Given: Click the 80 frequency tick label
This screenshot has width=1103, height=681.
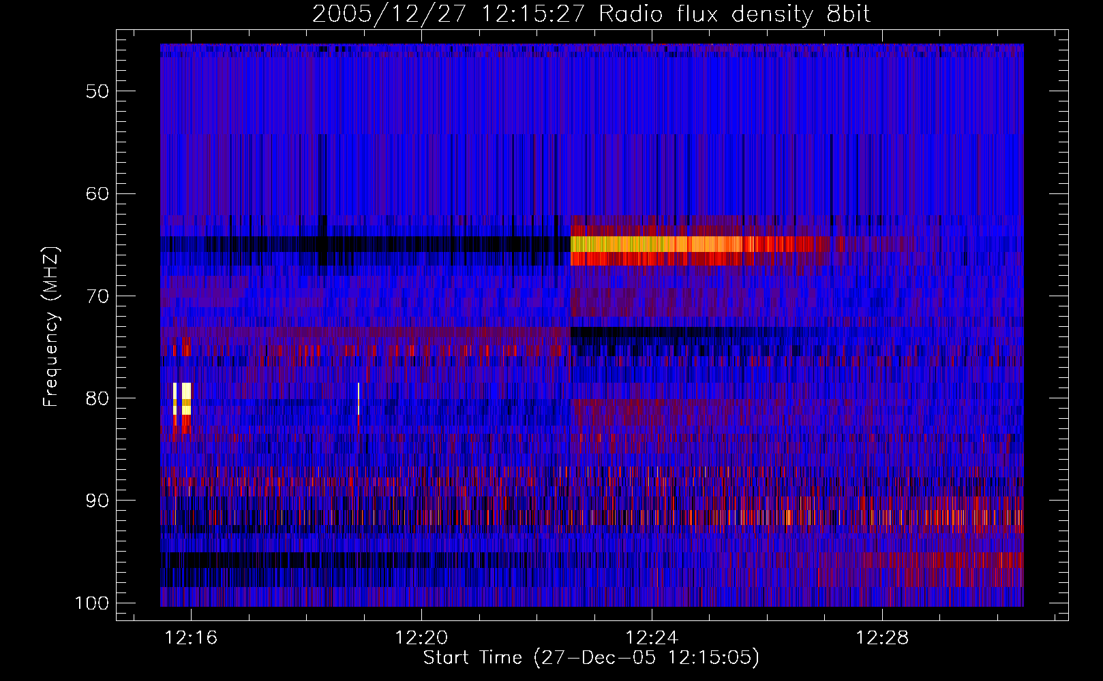Looking at the screenshot, I should point(97,398).
